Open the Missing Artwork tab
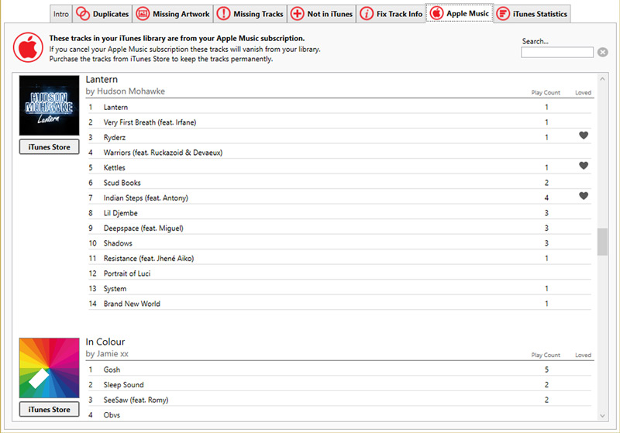This screenshot has width=620, height=433. (x=173, y=14)
